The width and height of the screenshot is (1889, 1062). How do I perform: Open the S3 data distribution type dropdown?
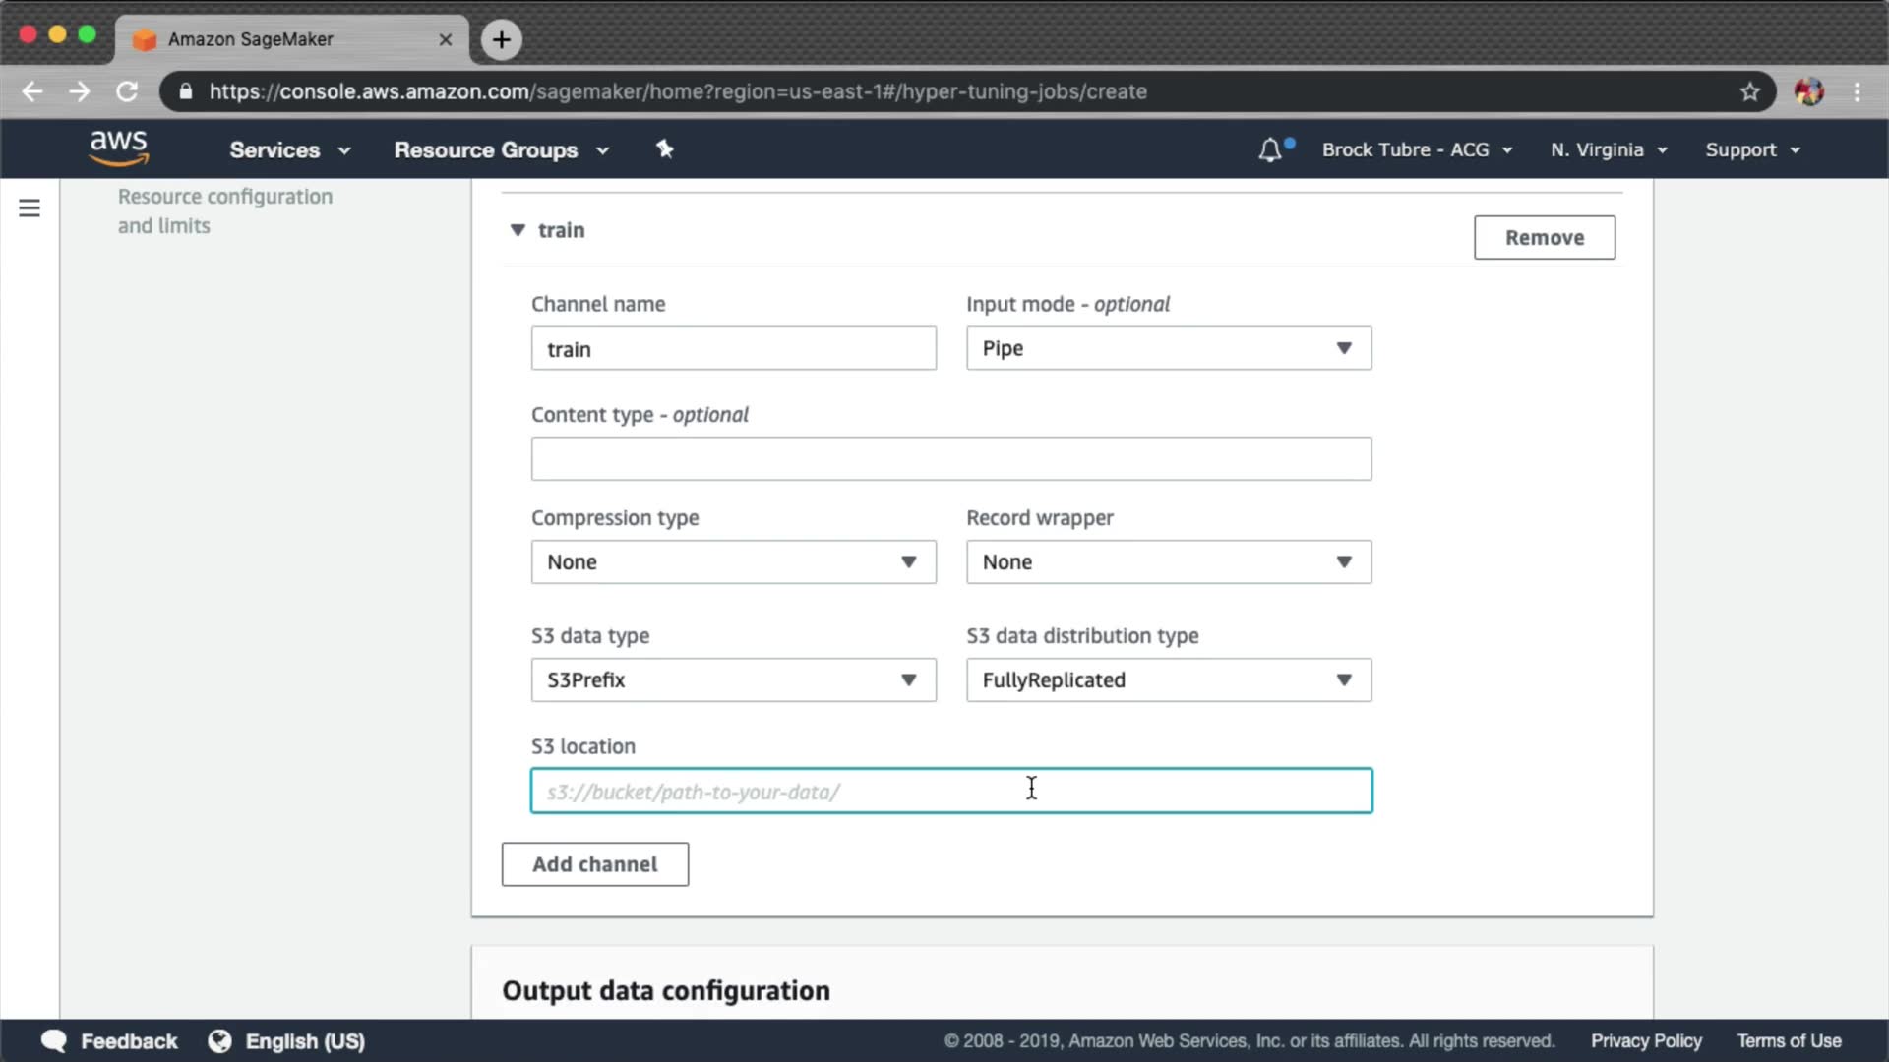1168,680
